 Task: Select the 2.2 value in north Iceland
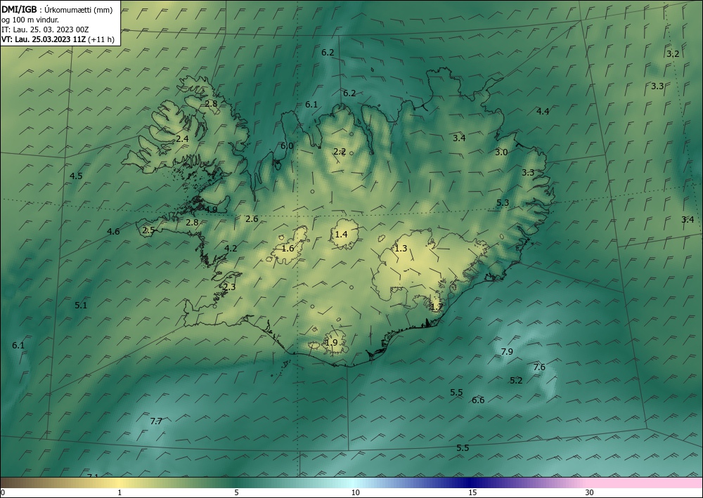coord(340,152)
